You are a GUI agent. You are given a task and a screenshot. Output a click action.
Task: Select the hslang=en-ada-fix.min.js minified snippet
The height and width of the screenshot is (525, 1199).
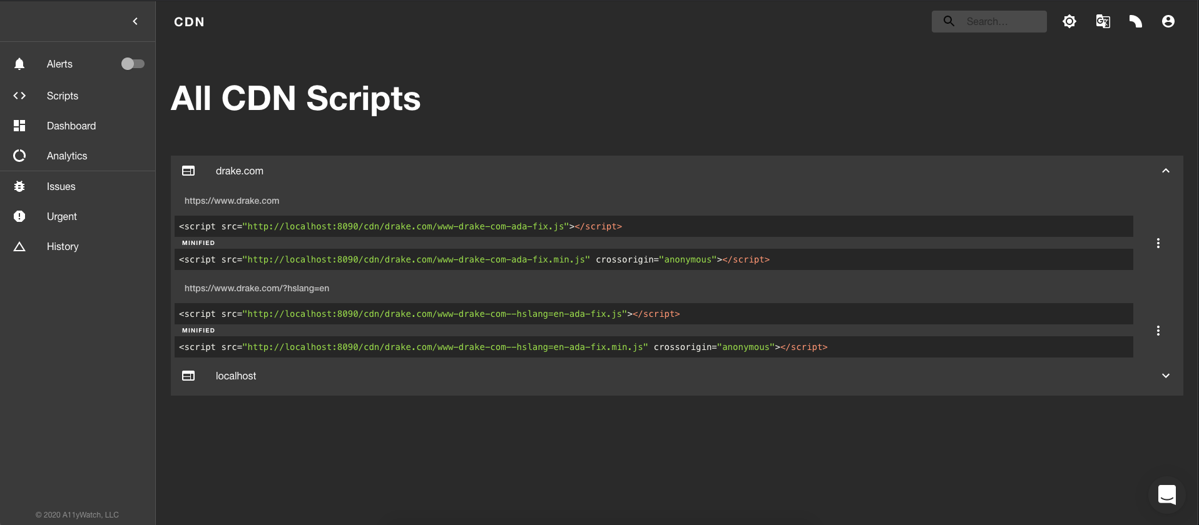(x=654, y=347)
